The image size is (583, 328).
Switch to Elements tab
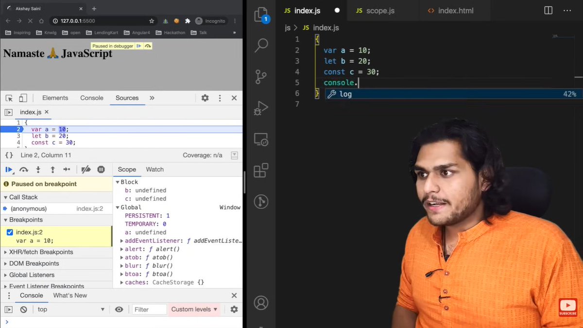pos(55,98)
